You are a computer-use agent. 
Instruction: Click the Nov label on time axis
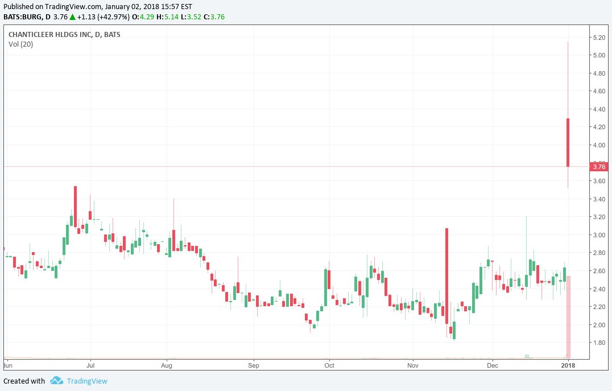click(413, 365)
